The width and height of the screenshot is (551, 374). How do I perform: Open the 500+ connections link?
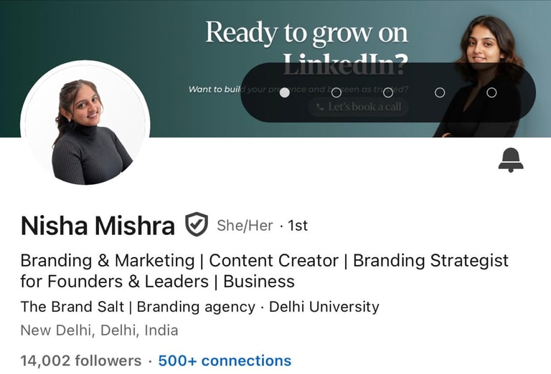pyautogui.click(x=225, y=360)
